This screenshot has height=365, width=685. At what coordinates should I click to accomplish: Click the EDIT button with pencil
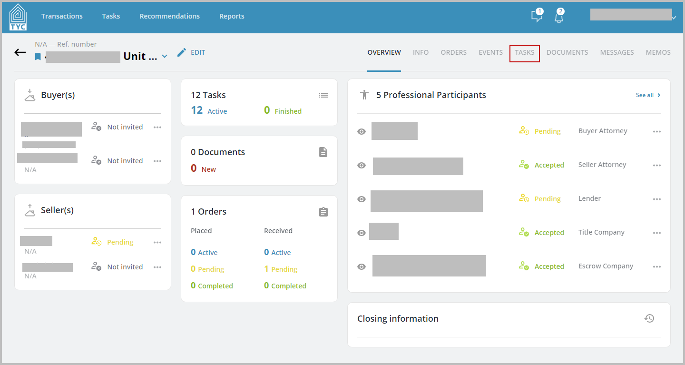tap(191, 52)
